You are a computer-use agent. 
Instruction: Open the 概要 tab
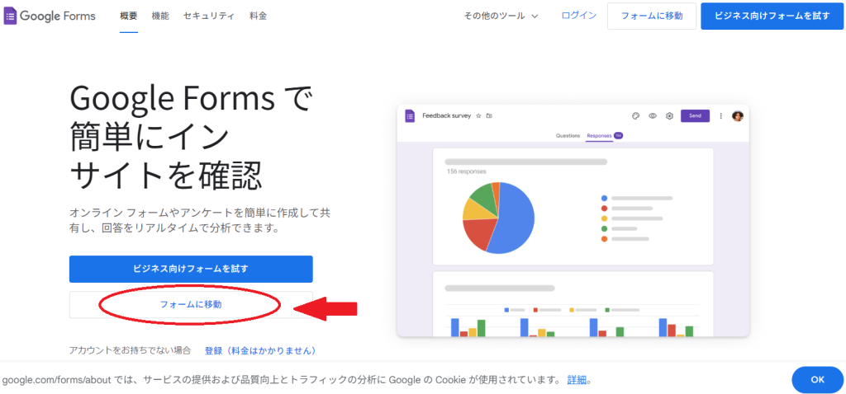(x=128, y=16)
